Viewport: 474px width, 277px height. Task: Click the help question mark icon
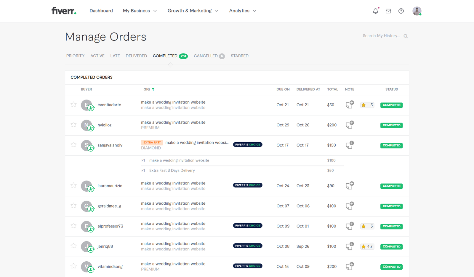pyautogui.click(x=401, y=11)
